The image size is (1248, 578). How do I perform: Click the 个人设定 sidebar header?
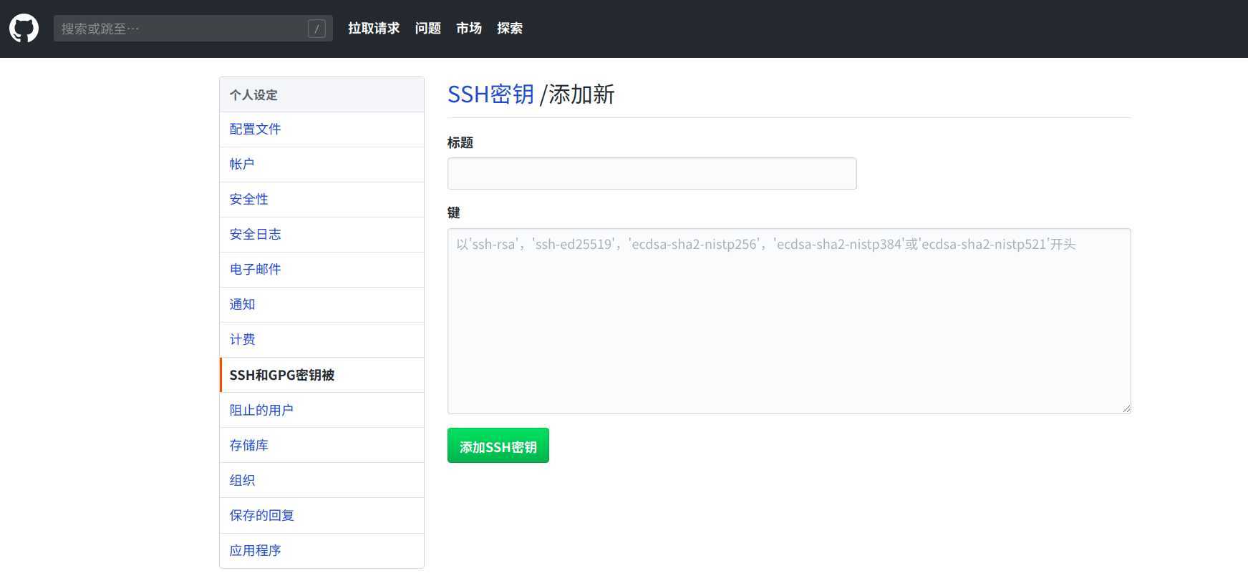321,94
